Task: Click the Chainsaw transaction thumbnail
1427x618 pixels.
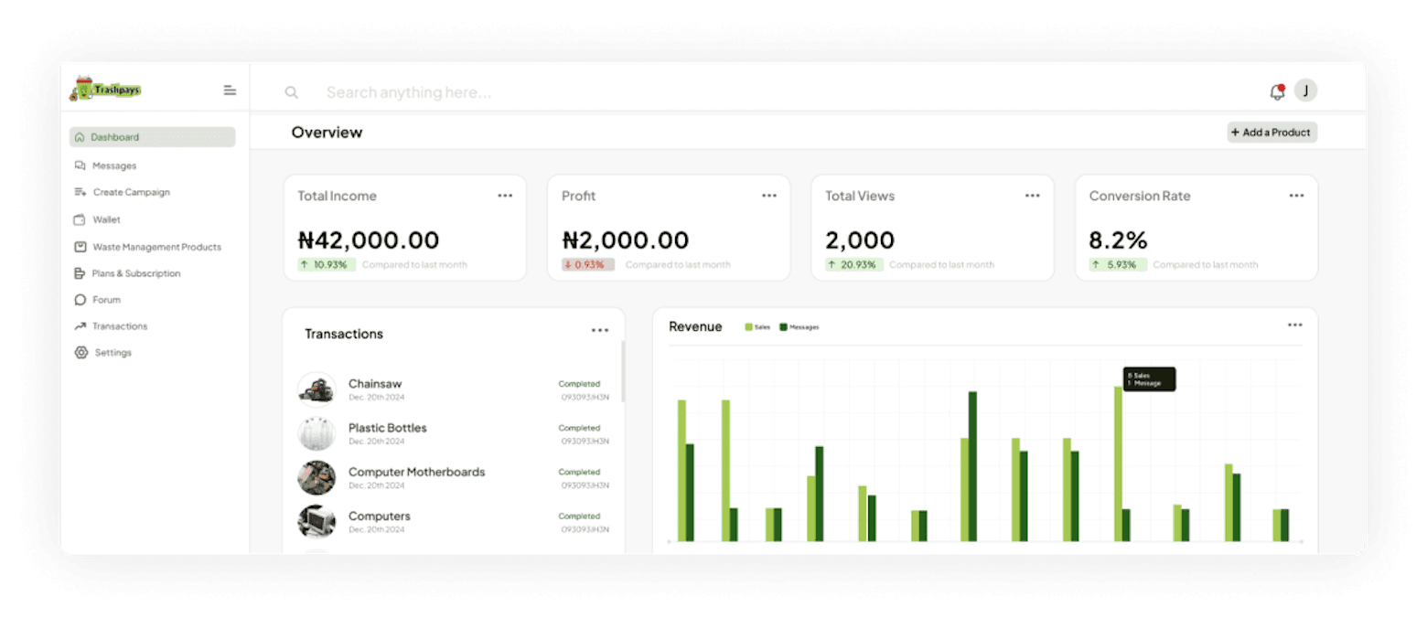Action: [x=317, y=389]
